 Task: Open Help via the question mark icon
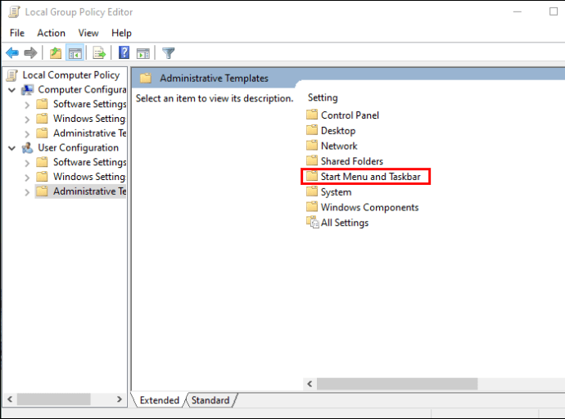tap(124, 53)
